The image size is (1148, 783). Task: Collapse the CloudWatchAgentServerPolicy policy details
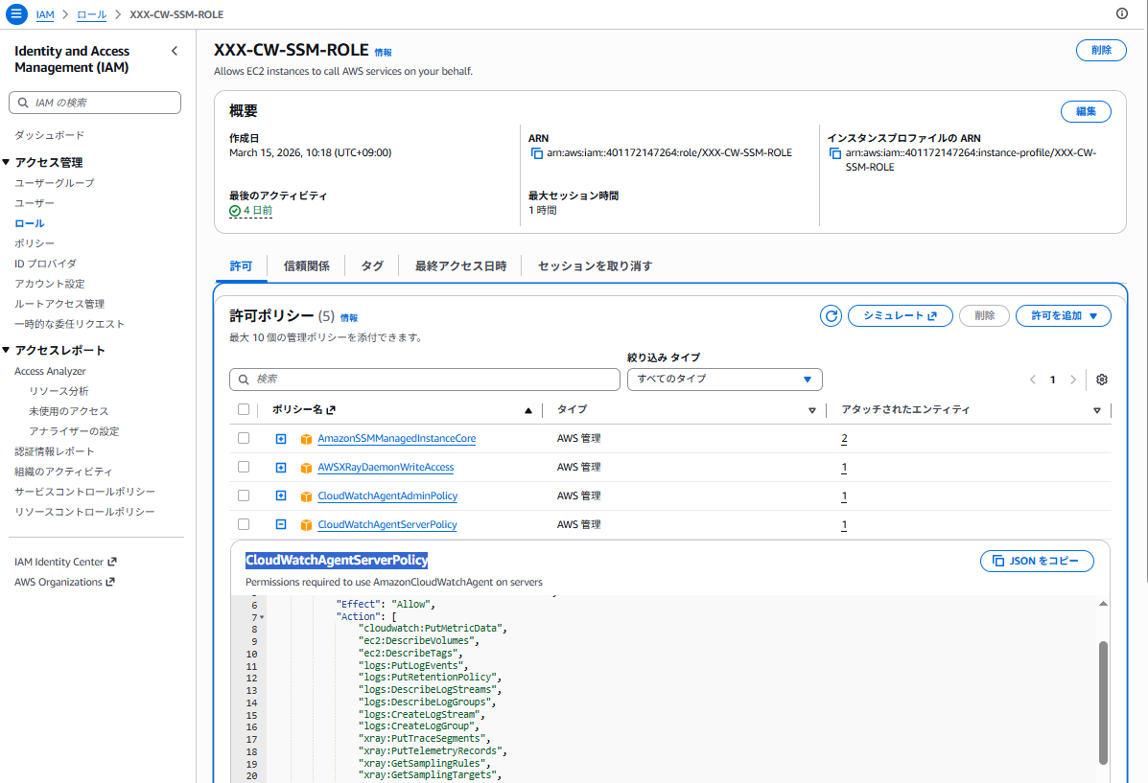[x=281, y=524]
